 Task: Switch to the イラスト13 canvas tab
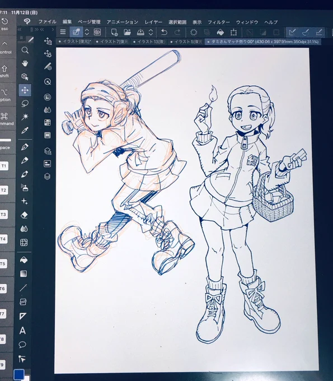pyautogui.click(x=149, y=41)
